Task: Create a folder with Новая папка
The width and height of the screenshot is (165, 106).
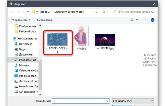Action: tap(45, 20)
